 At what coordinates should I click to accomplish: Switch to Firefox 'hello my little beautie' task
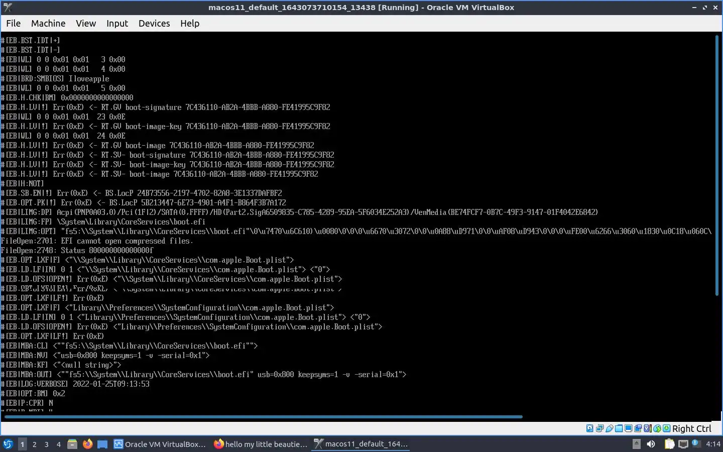[x=261, y=444]
